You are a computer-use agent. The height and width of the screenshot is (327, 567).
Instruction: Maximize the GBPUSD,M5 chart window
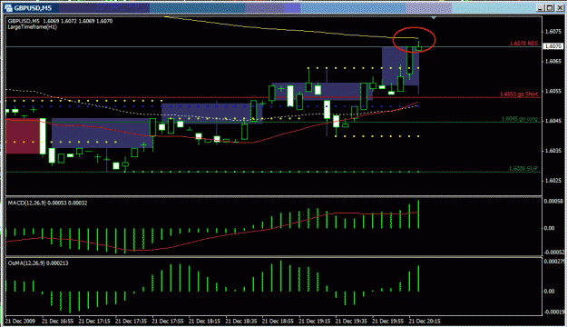tap(550, 7)
